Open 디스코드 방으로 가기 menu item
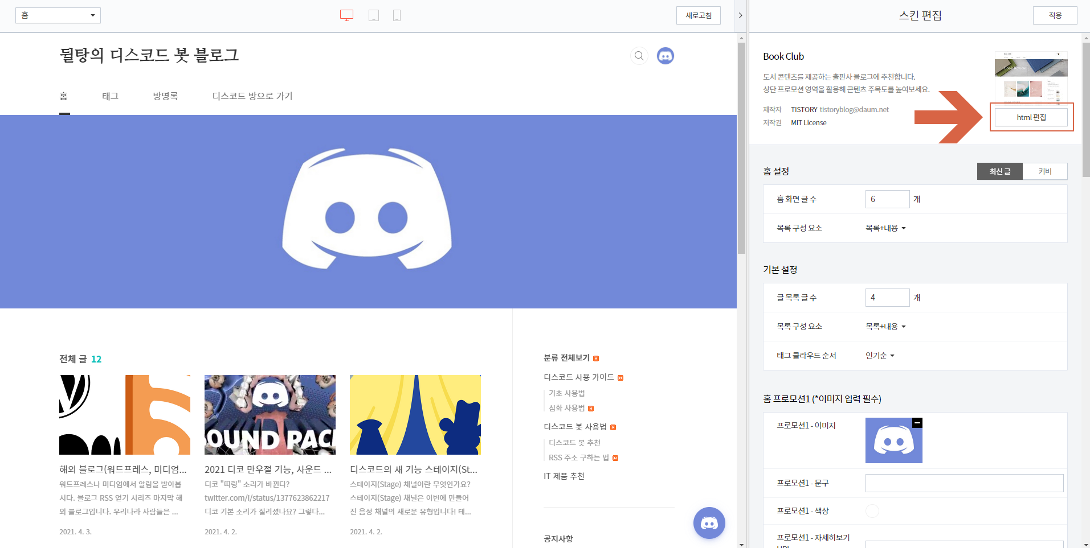This screenshot has height=548, width=1090. tap(252, 96)
